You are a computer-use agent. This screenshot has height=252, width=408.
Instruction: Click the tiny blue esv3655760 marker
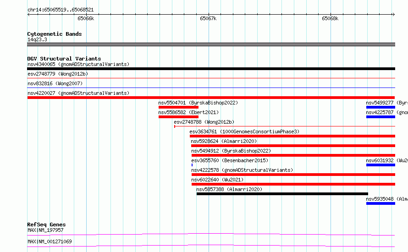coord(192,165)
